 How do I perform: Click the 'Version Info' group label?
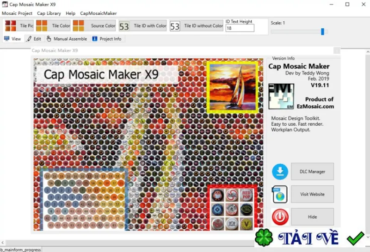[283, 58]
